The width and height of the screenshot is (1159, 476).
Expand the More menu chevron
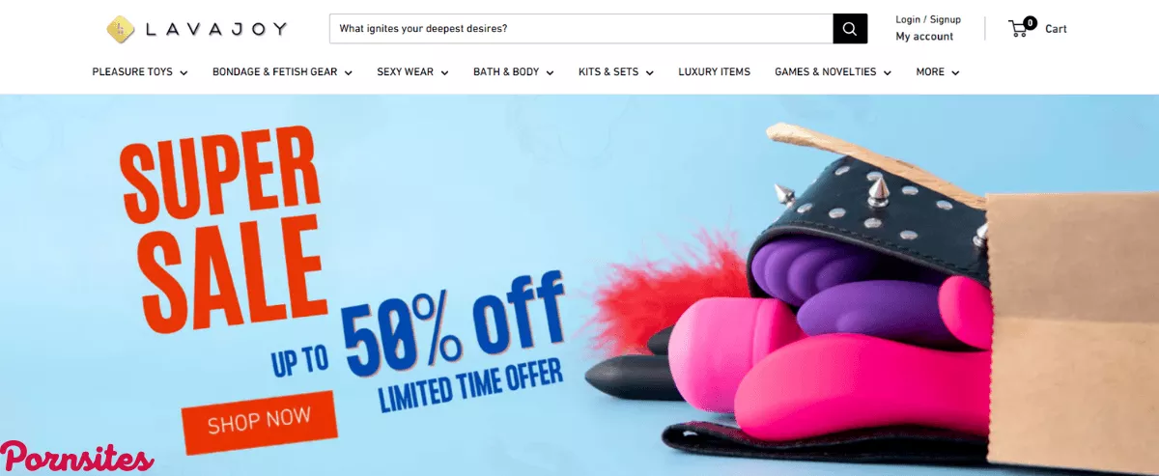(955, 72)
